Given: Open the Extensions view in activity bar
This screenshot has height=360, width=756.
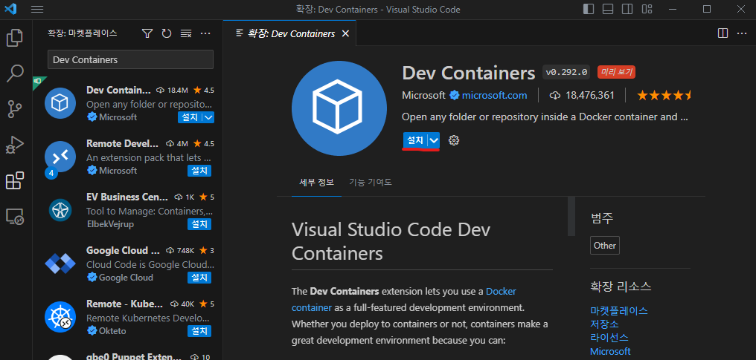Looking at the screenshot, I should (x=15, y=180).
